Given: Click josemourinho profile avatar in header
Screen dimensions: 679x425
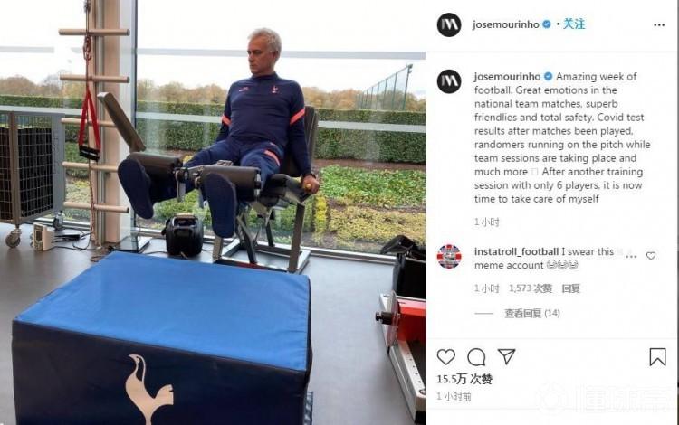Looking at the screenshot, I should (449, 24).
